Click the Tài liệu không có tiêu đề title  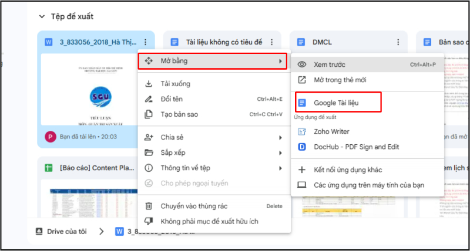pos(224,42)
